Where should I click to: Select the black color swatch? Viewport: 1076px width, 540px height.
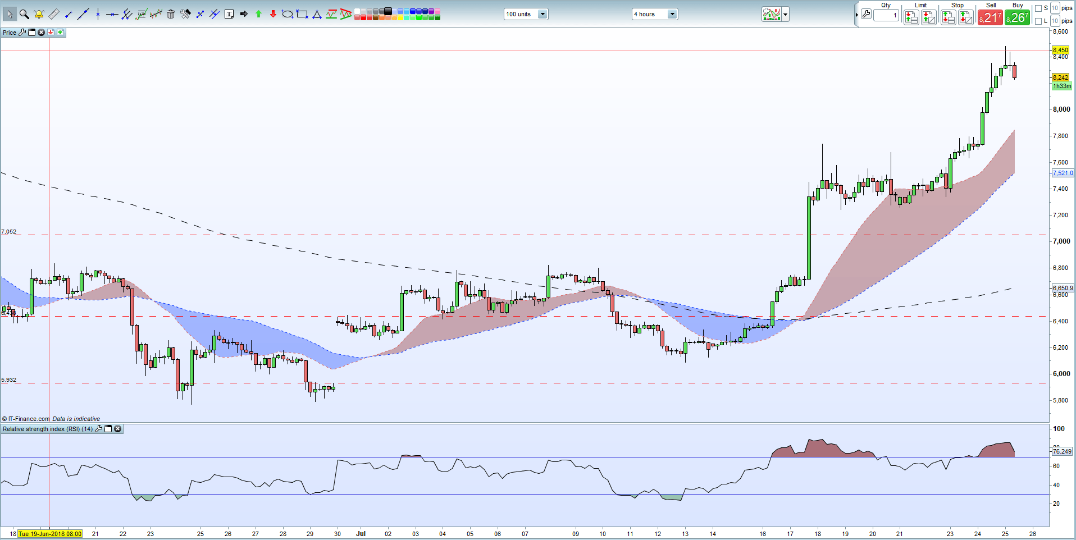[388, 11]
